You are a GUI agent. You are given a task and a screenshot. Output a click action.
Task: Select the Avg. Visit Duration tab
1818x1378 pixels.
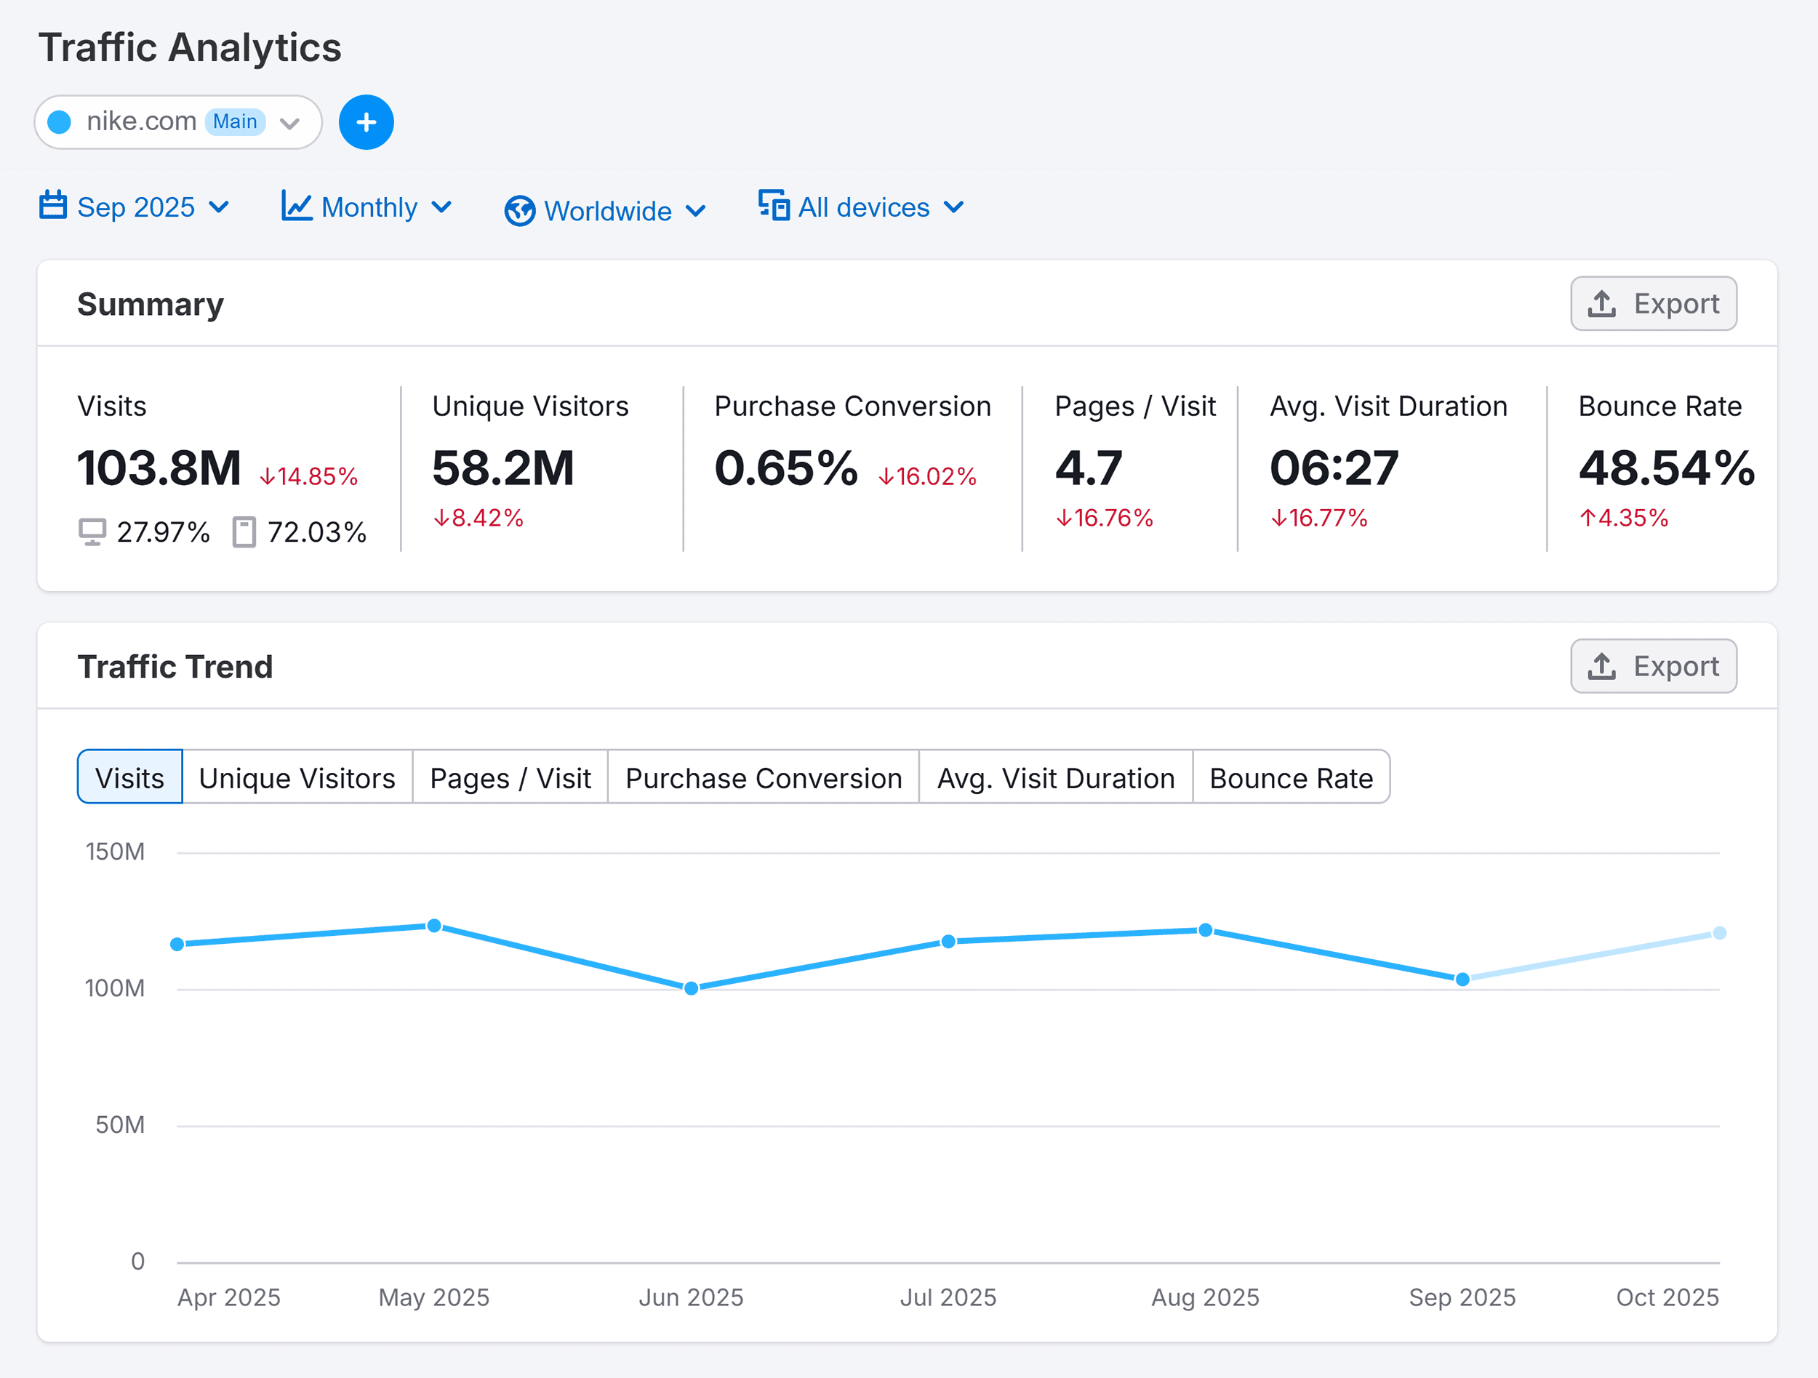pyautogui.click(x=1055, y=777)
